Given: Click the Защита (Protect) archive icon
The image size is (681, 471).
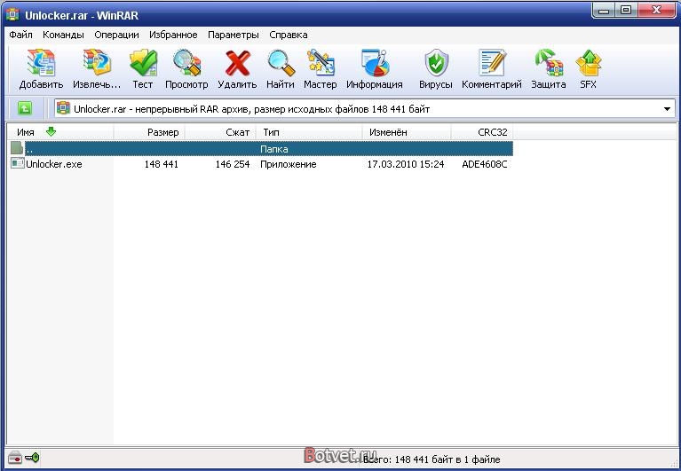Looking at the screenshot, I should pyautogui.click(x=549, y=63).
